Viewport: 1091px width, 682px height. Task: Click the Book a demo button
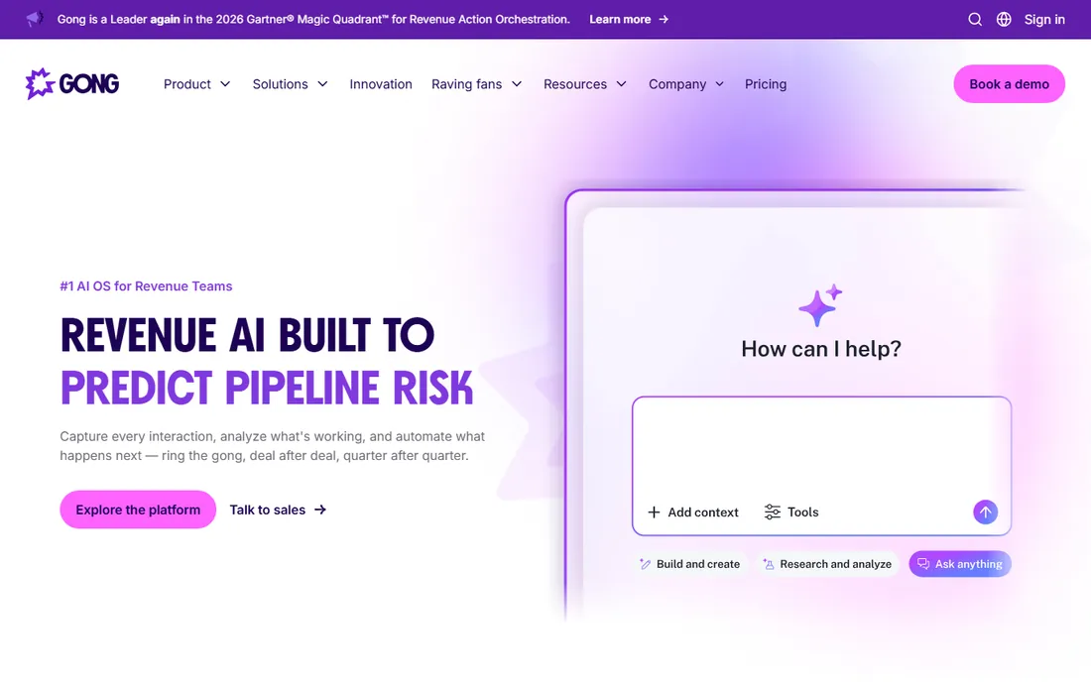click(1009, 84)
